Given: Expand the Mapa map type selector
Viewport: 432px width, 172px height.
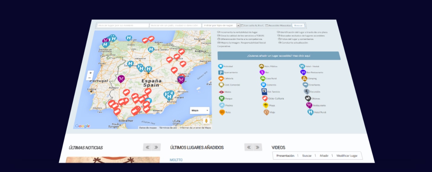Looking at the screenshot, I should [199, 110].
